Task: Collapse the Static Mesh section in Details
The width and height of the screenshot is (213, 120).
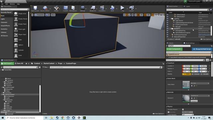Action: coord(167,79)
